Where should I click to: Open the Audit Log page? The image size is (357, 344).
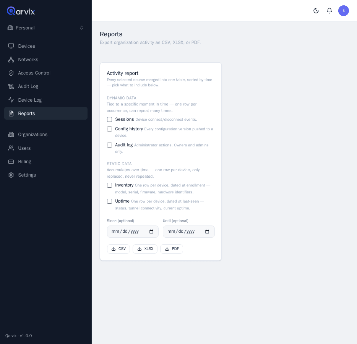point(46,86)
